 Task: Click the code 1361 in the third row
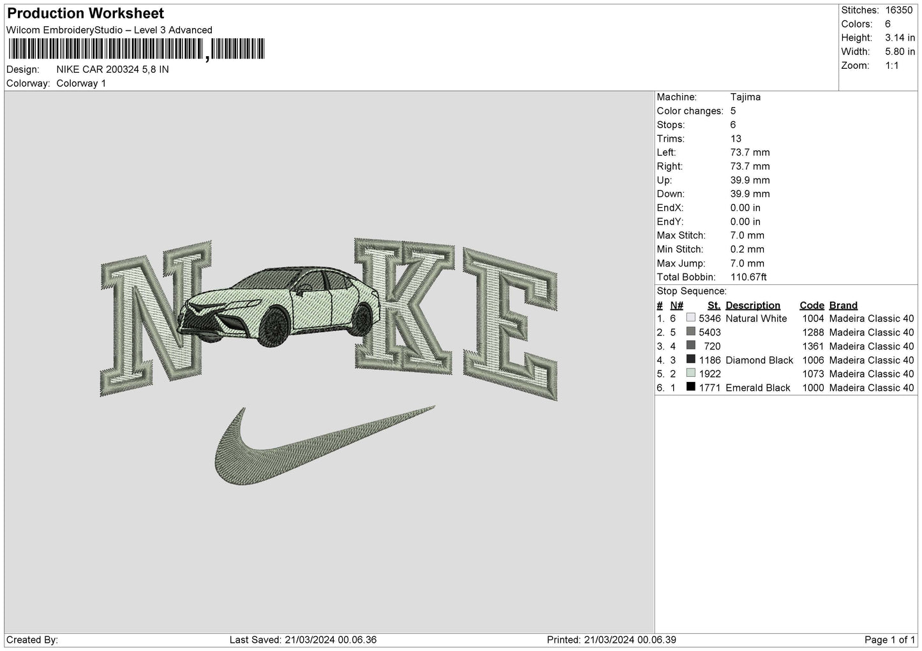[x=813, y=346]
